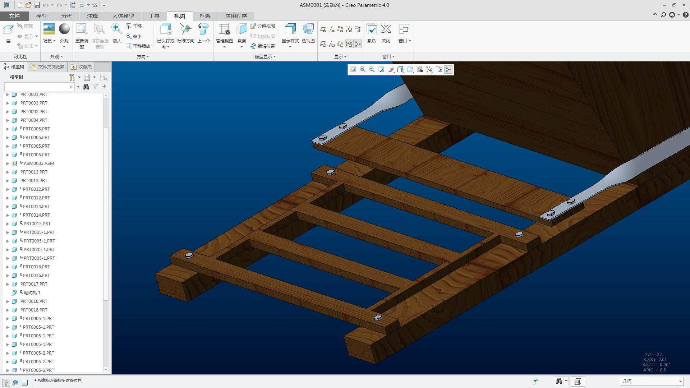
Task: Toggle coordinate system display in ribbon 显示 group
Action: [x=349, y=29]
